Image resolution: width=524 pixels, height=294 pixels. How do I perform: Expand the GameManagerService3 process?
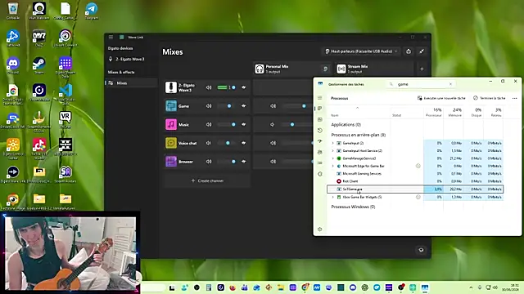click(x=333, y=158)
